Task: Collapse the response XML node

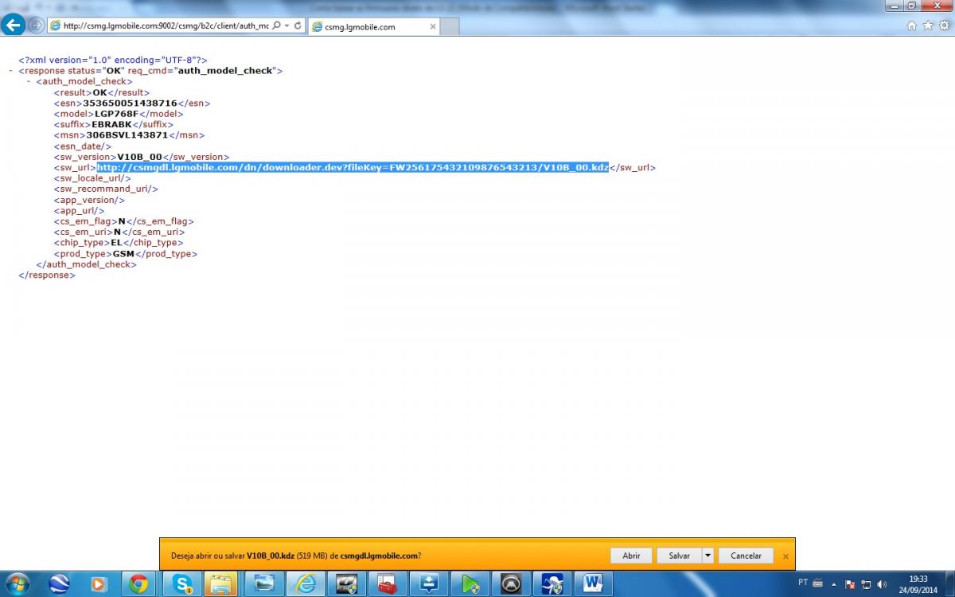Action: pos(10,71)
